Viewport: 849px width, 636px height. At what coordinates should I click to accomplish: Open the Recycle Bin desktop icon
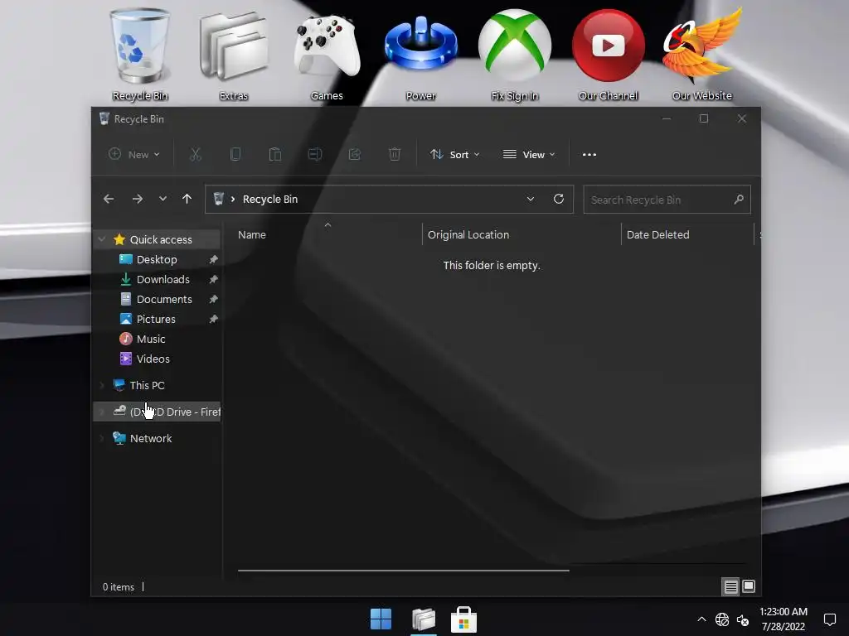(139, 54)
